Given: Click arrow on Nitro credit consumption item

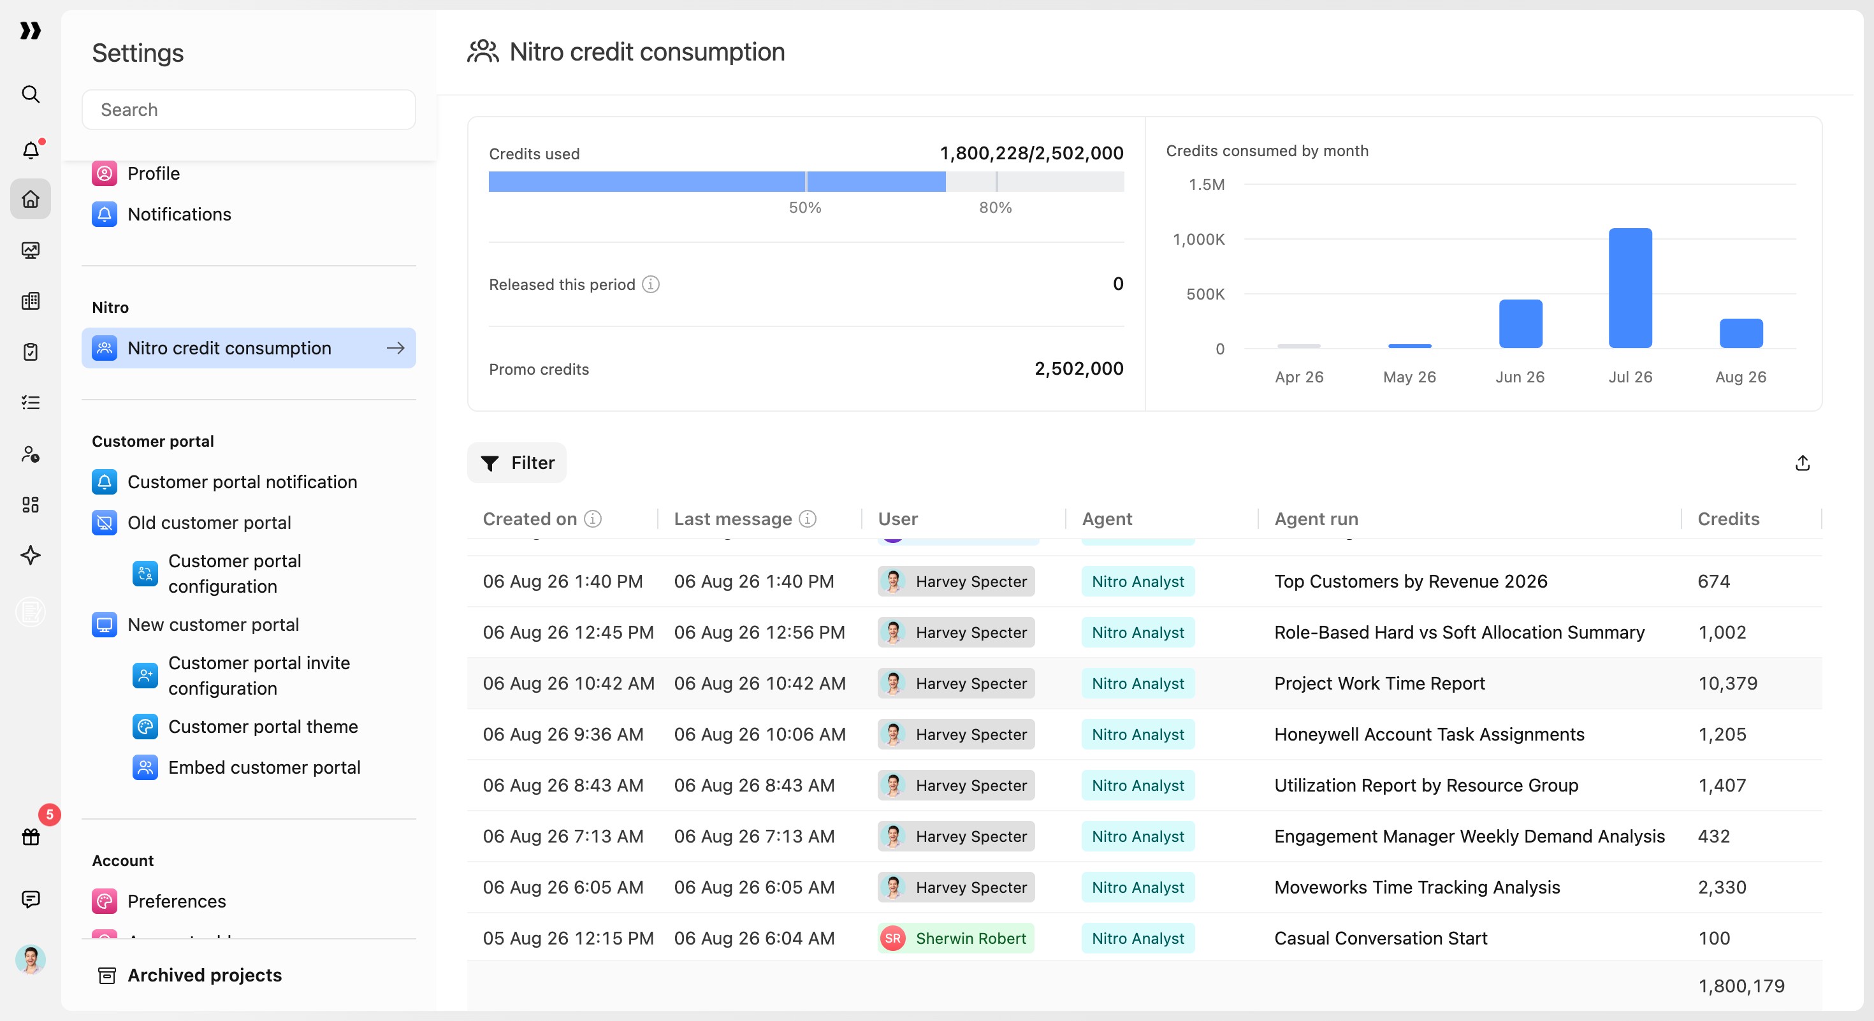Looking at the screenshot, I should [x=395, y=349].
